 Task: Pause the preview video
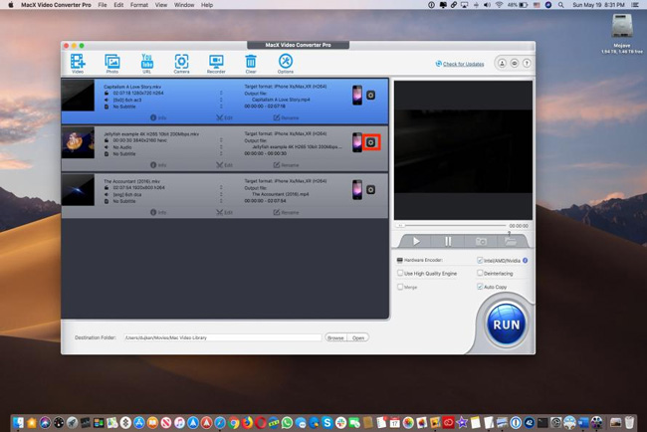448,241
